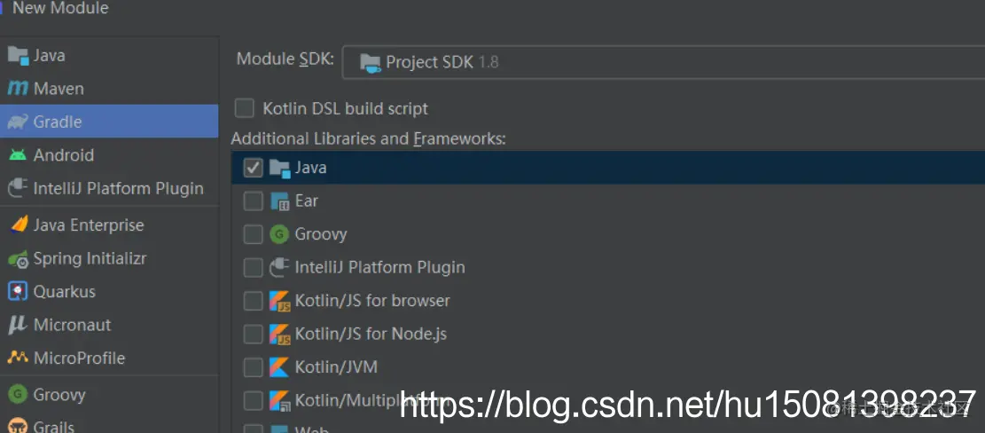
Task: Click the Java library folder icon
Action: click(x=279, y=168)
